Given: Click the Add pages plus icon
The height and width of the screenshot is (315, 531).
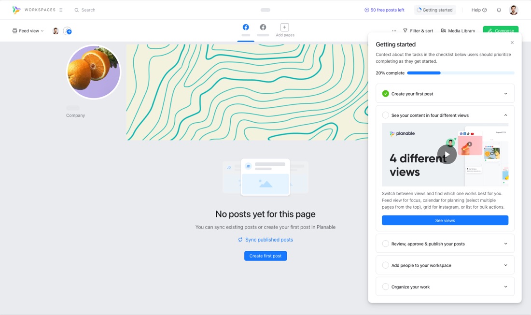Looking at the screenshot, I should click(x=284, y=27).
